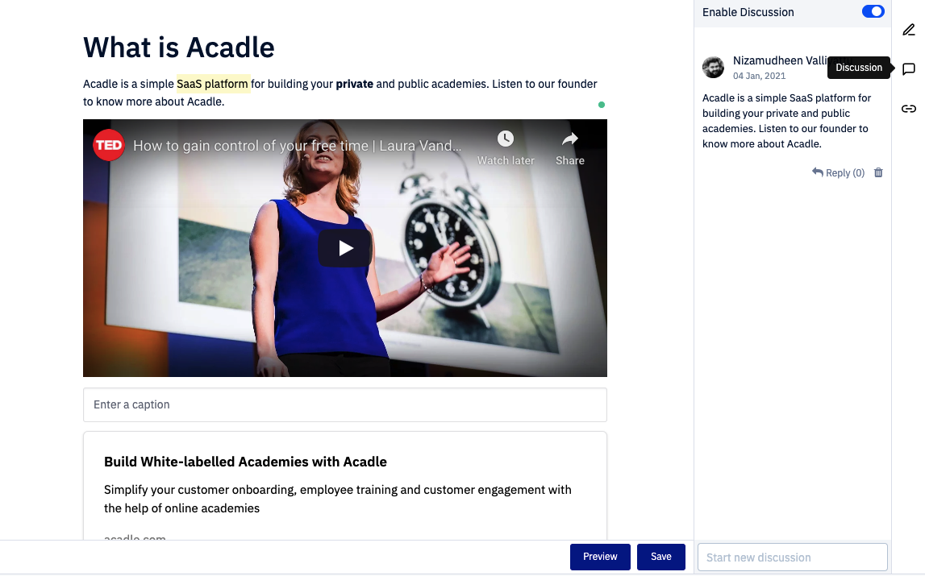Click the bold word private

[355, 84]
